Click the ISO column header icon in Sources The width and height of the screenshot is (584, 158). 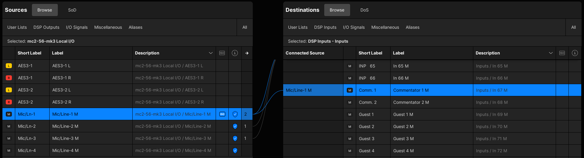222,53
